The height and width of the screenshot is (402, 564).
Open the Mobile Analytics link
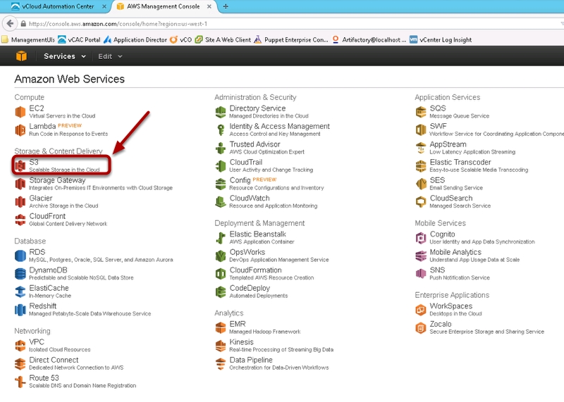pyautogui.click(x=455, y=252)
